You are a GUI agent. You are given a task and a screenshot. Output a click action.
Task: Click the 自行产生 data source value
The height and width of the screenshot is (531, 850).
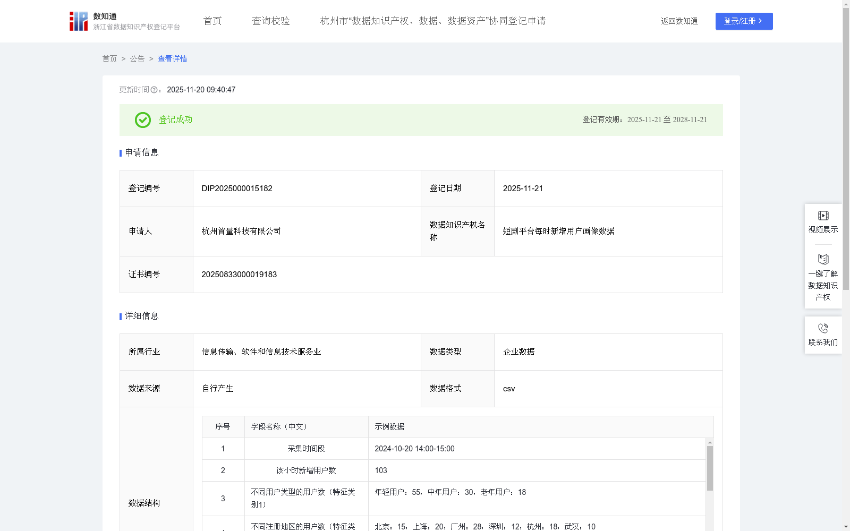[217, 389]
